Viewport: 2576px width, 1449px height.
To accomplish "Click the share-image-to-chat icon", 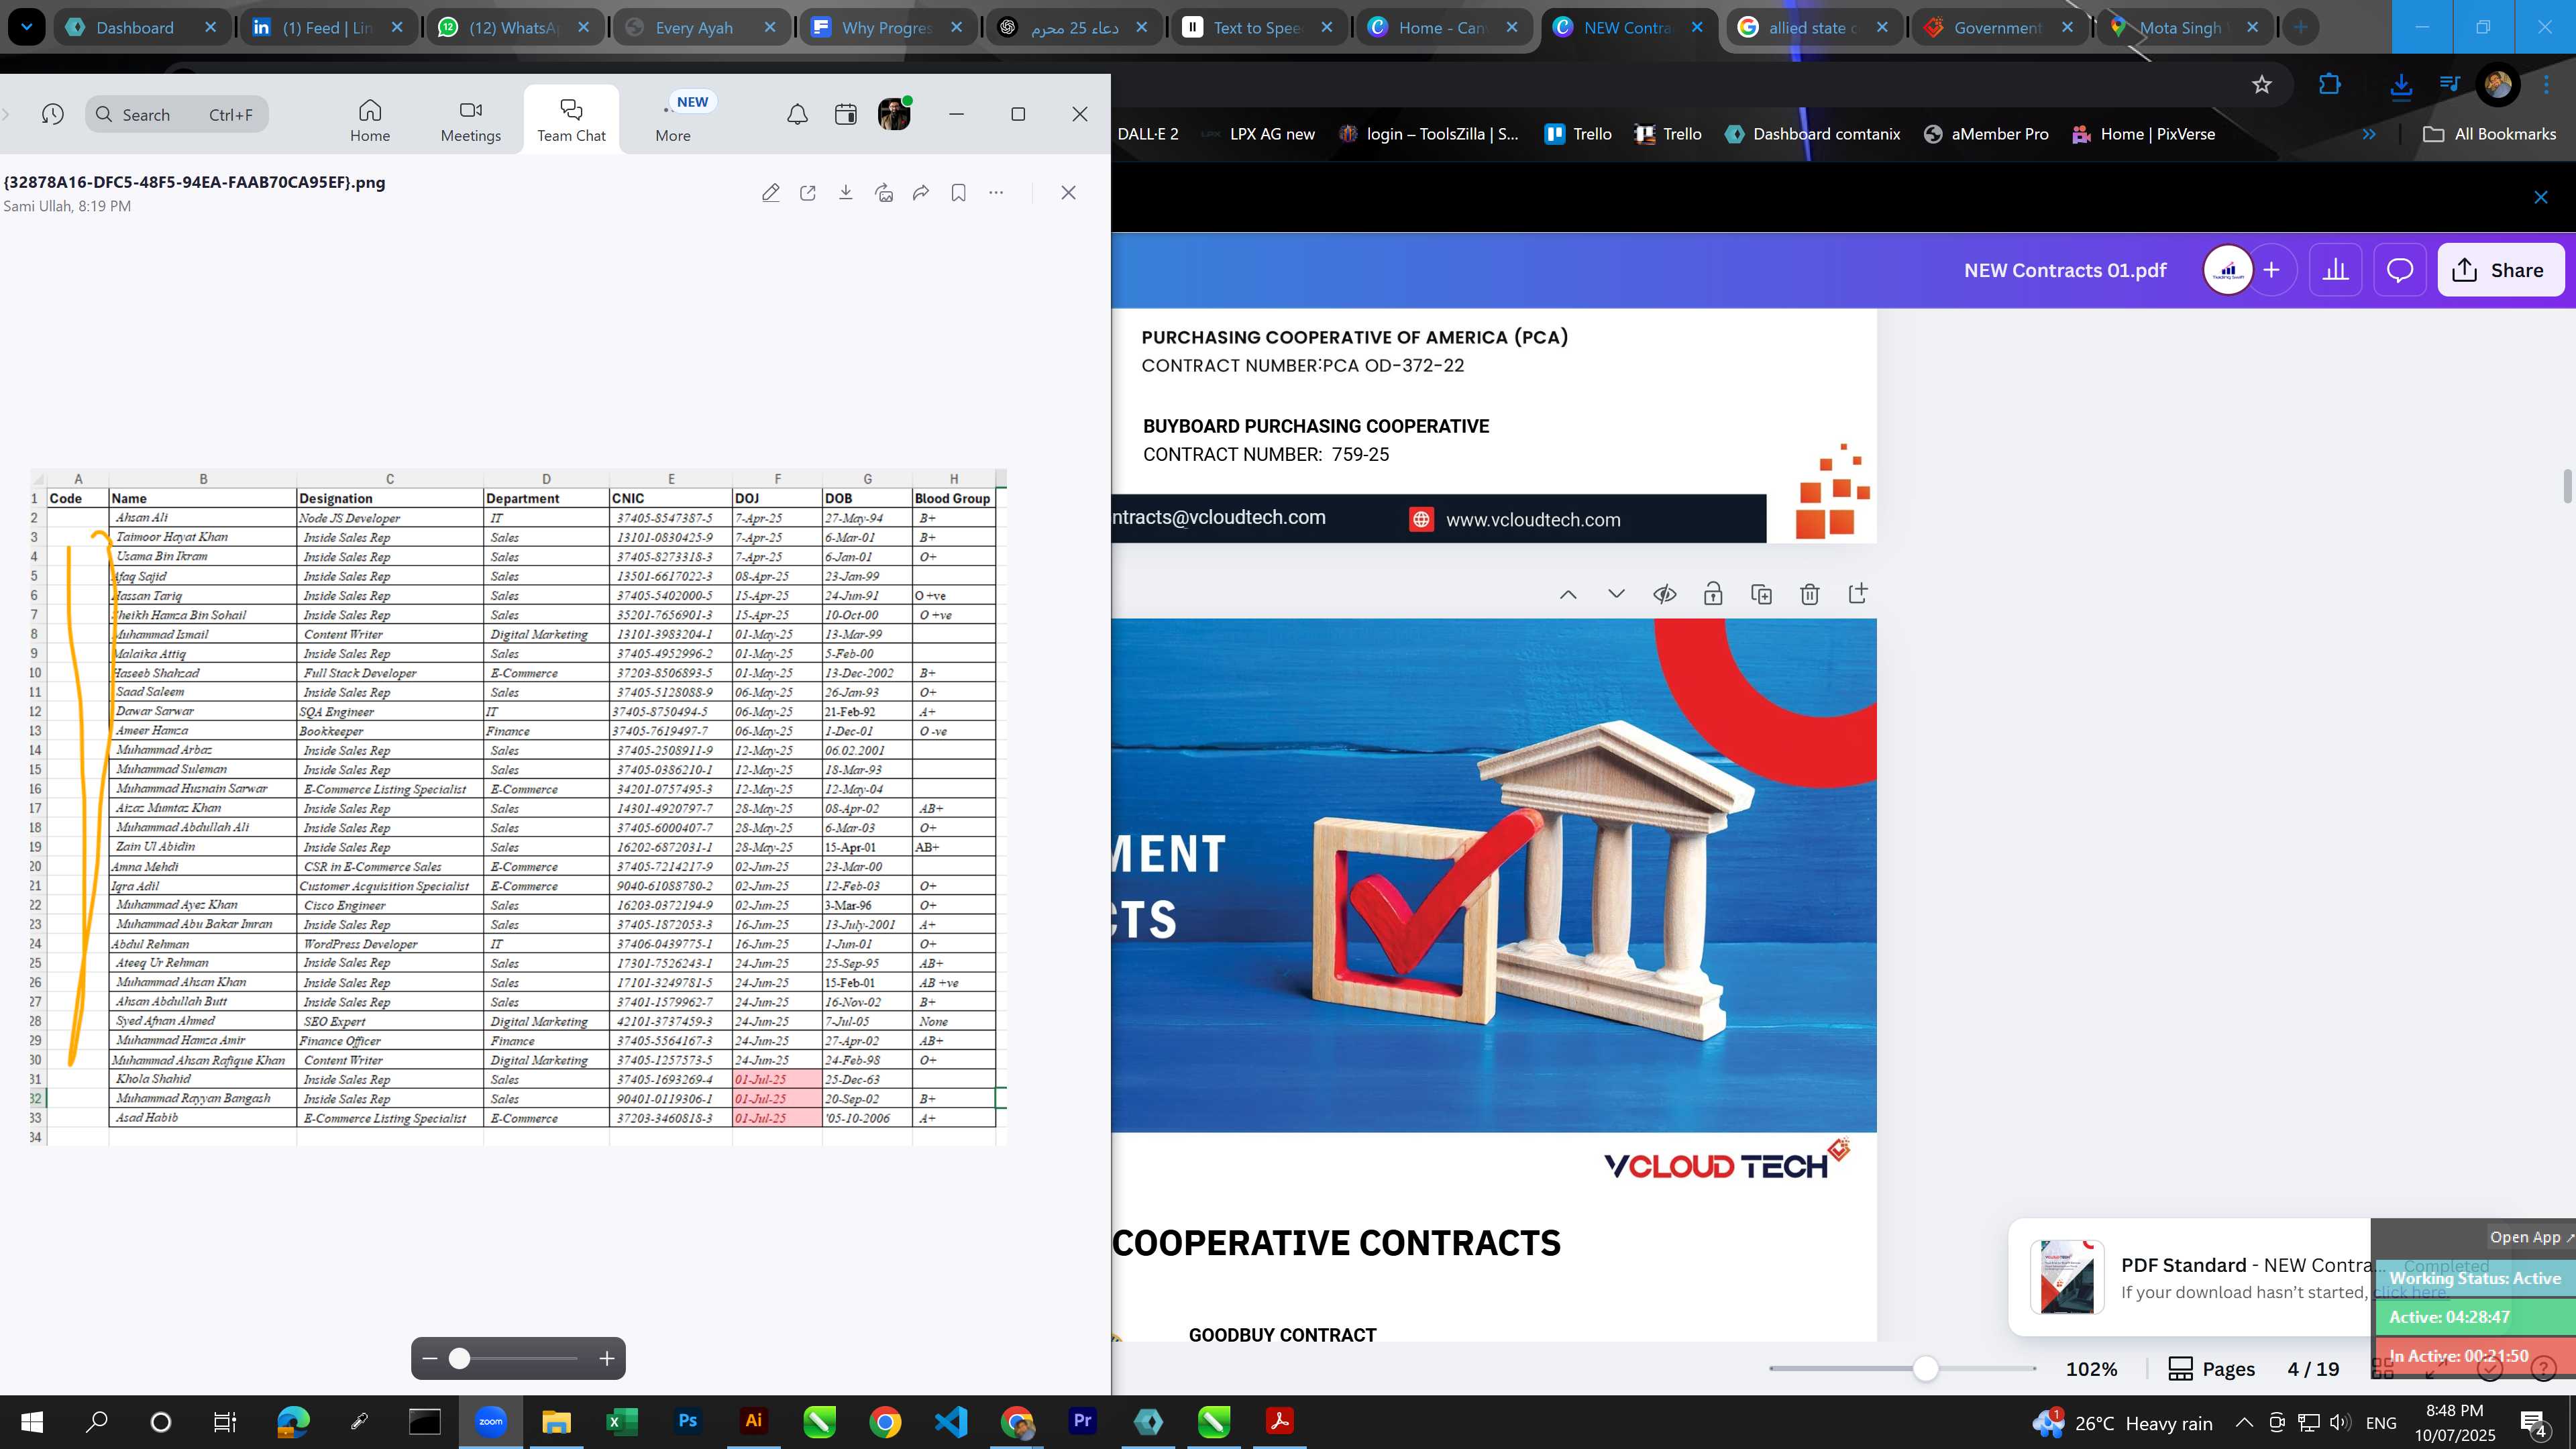I will coord(884,193).
